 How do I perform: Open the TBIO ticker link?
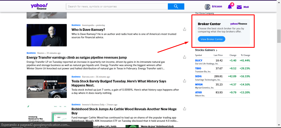[x=198, y=68]
